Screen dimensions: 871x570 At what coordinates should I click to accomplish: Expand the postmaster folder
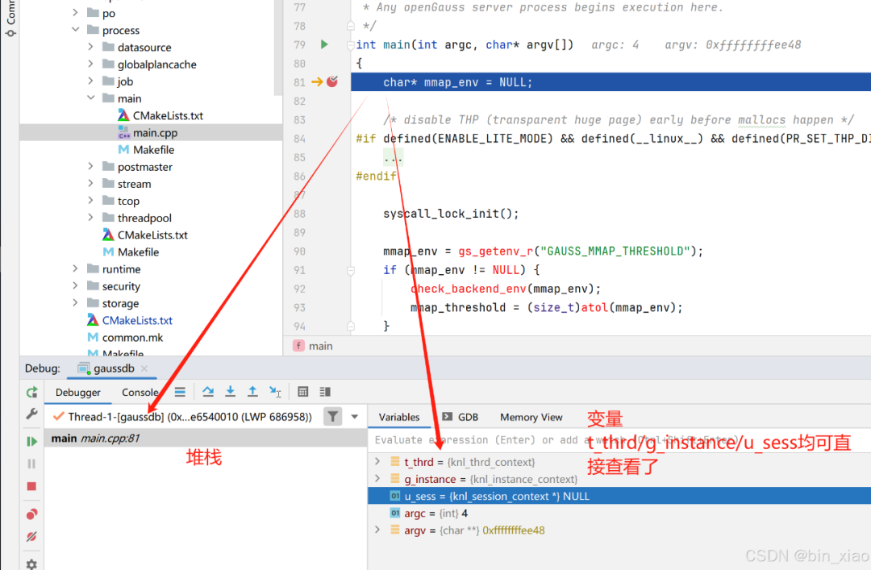click(91, 166)
